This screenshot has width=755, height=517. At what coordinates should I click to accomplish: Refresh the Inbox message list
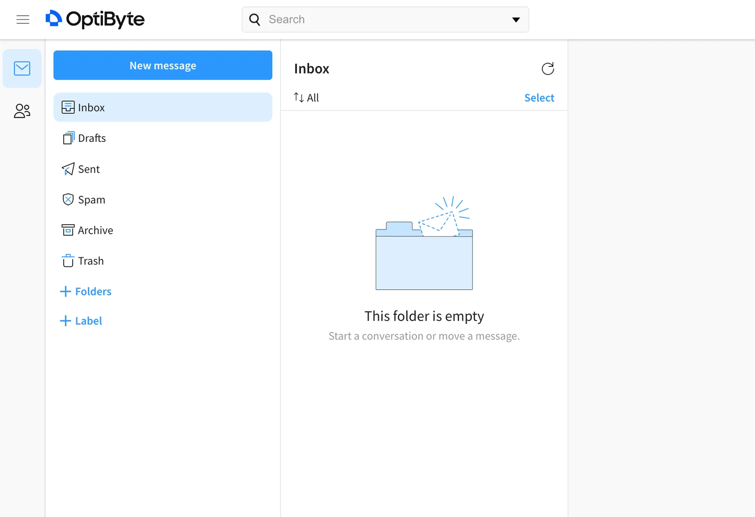548,69
